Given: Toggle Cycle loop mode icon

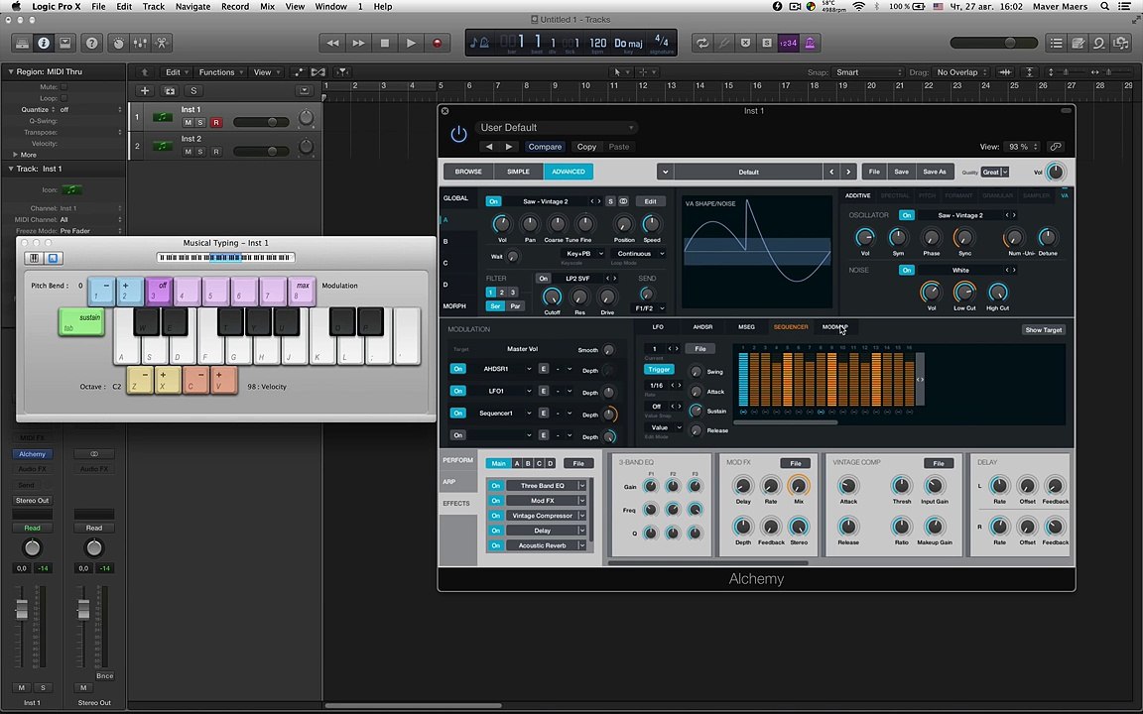Looking at the screenshot, I should tap(702, 43).
